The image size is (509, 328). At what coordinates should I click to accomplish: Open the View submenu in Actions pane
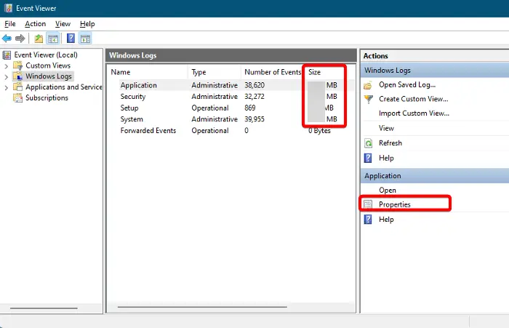pos(386,128)
